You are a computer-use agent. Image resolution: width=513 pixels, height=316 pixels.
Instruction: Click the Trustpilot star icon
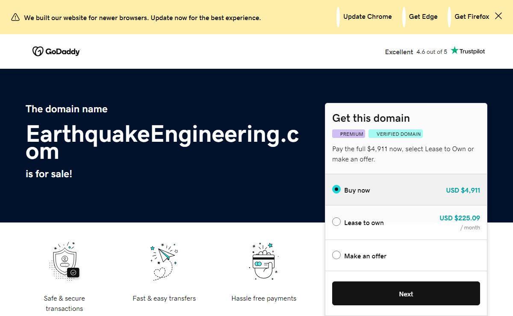coord(454,50)
